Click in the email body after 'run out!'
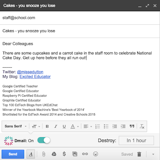 click(87, 58)
